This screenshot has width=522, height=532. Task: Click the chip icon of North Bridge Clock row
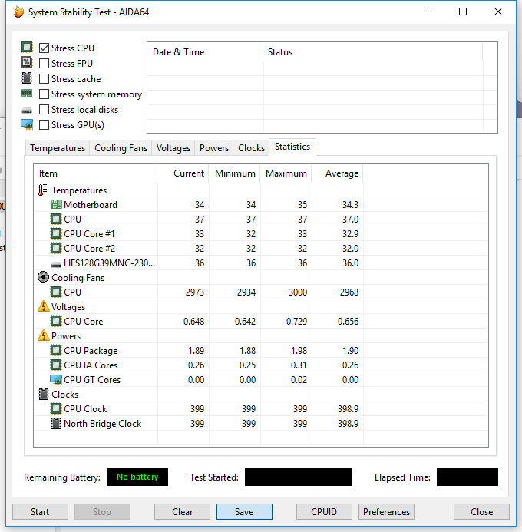pos(56,424)
